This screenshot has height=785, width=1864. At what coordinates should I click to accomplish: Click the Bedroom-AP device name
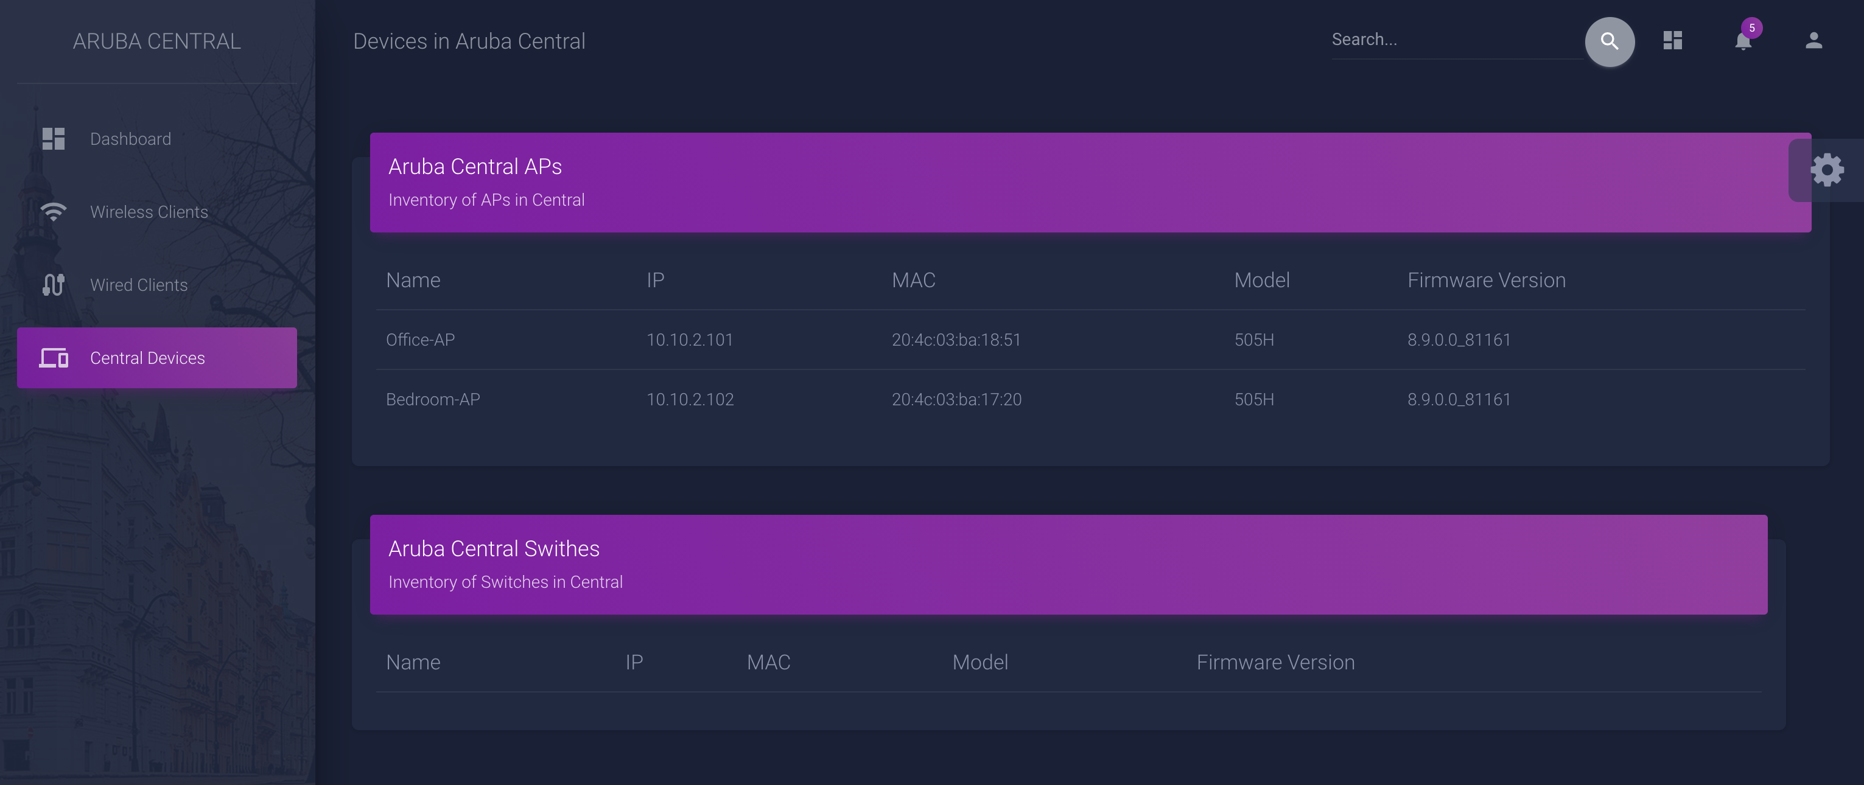tap(433, 399)
